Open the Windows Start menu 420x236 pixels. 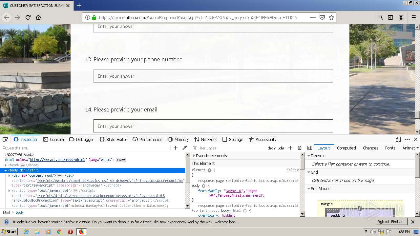coord(9,231)
